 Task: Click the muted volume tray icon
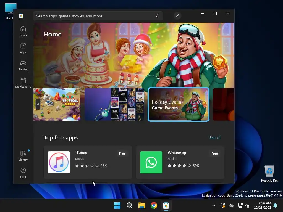click(247, 205)
